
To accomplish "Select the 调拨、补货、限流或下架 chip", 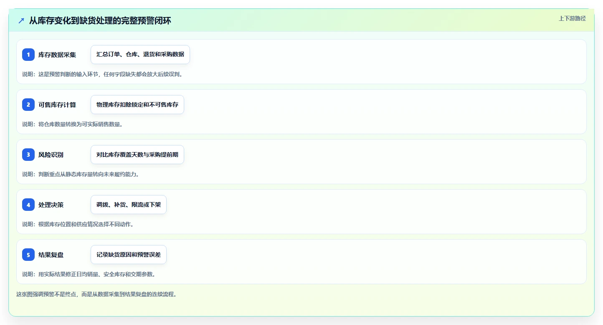I will point(129,205).
